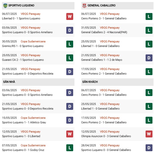Open VĐQG Paraguay link on the 31/05/2025 row
This screenshot has height=153, width=154.
[x=110, y=28]
